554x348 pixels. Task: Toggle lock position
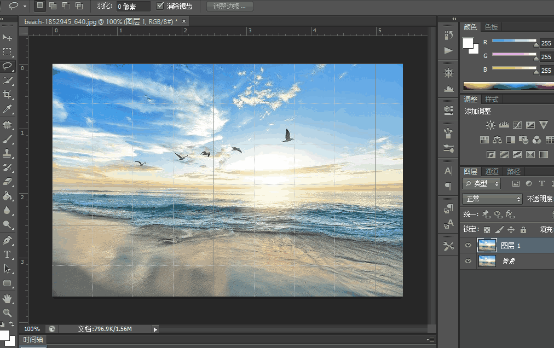(511, 230)
